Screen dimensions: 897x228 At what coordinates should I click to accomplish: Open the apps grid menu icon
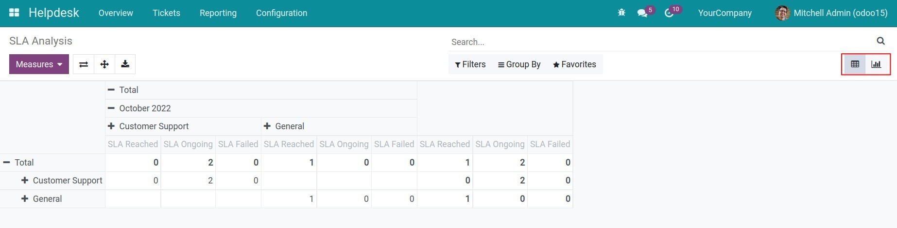(14, 13)
